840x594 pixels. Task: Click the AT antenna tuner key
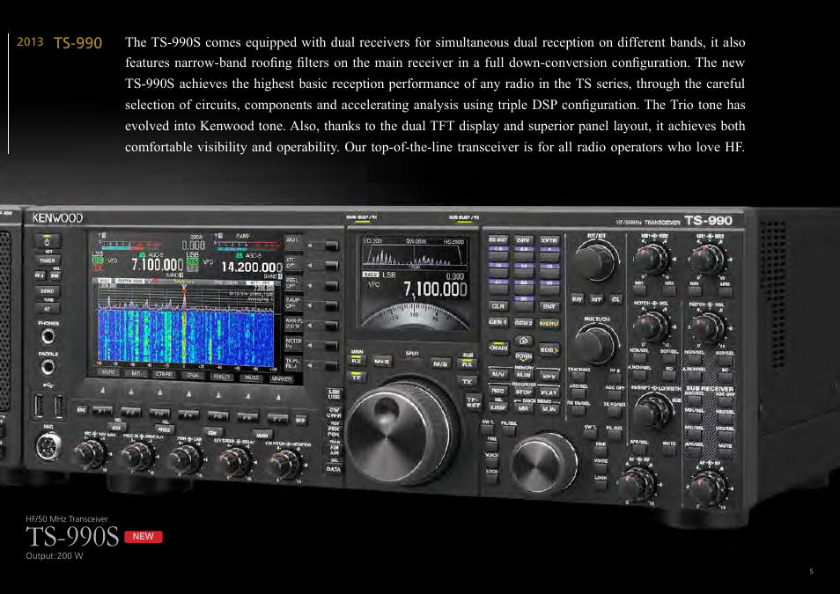(48, 309)
